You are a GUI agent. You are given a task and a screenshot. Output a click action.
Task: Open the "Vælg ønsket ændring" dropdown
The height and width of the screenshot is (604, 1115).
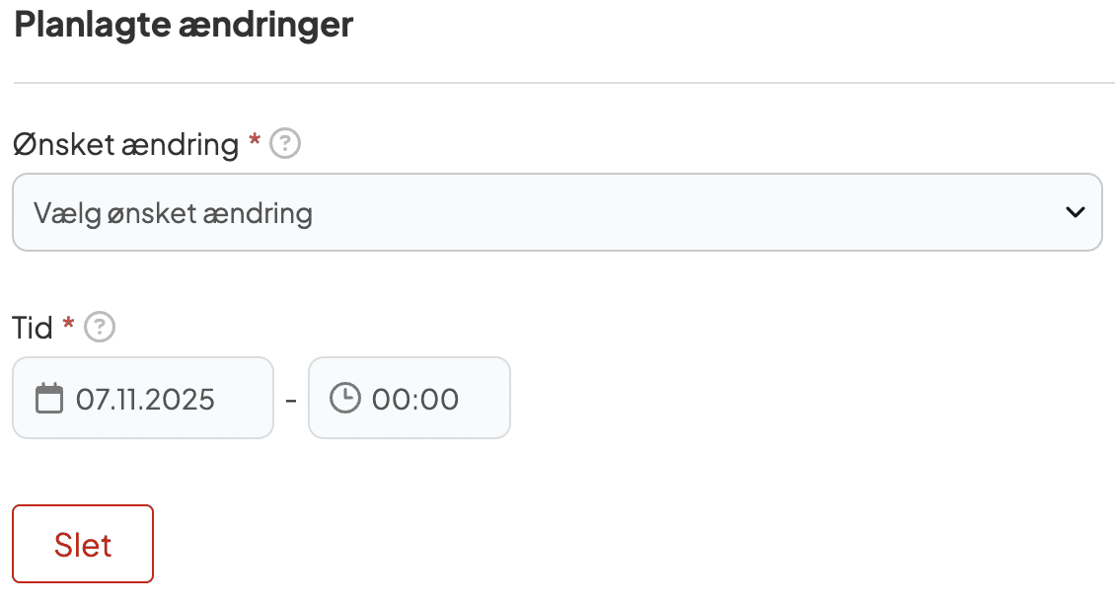coord(557,212)
